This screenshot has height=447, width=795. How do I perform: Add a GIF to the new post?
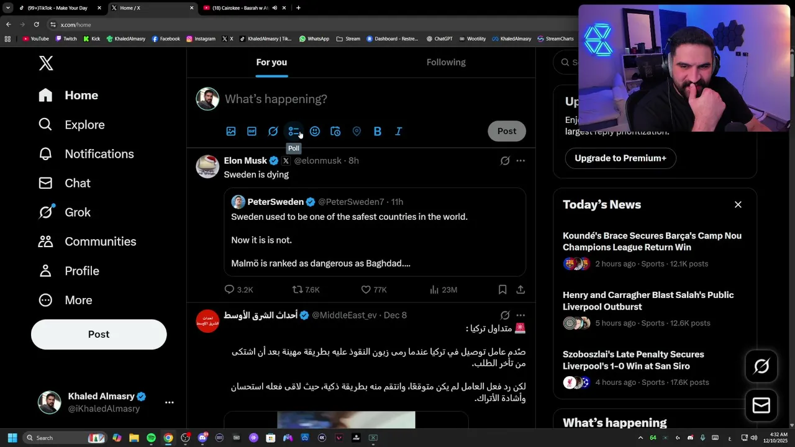tap(252, 131)
